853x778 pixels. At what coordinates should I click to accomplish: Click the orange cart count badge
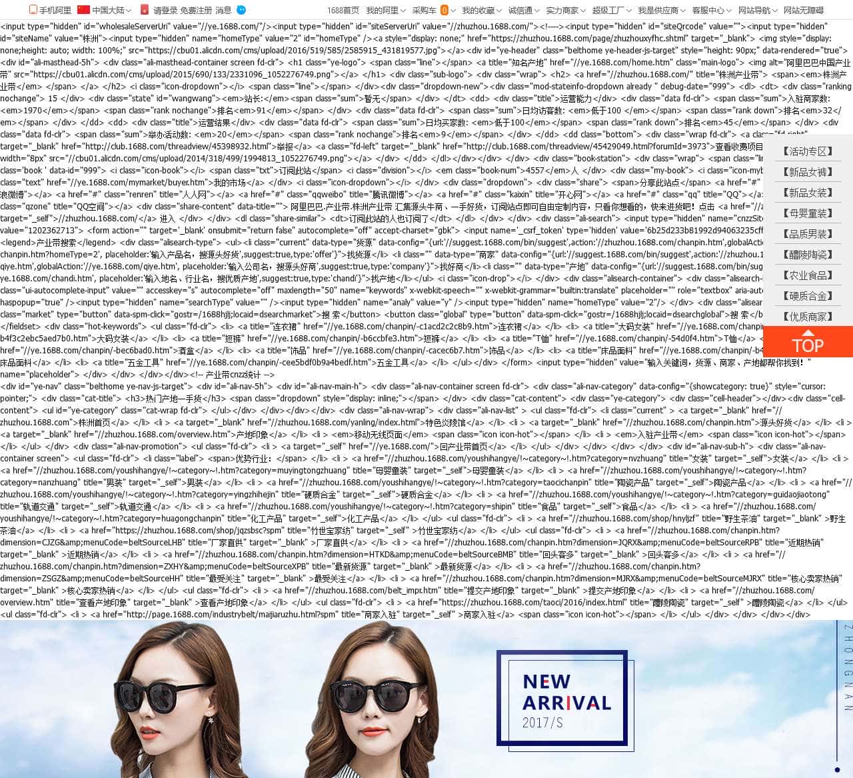coord(444,10)
